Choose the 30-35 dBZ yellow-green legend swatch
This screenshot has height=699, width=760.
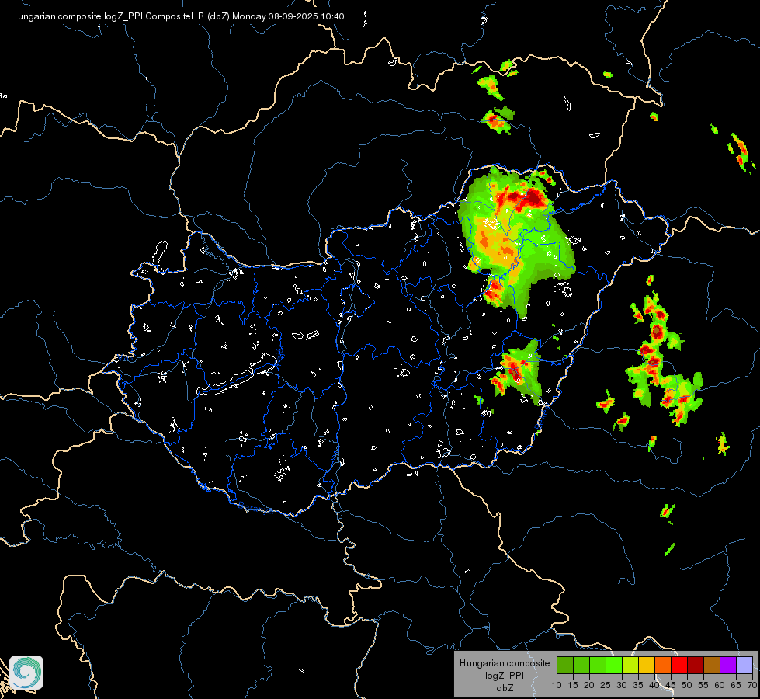[630, 665]
